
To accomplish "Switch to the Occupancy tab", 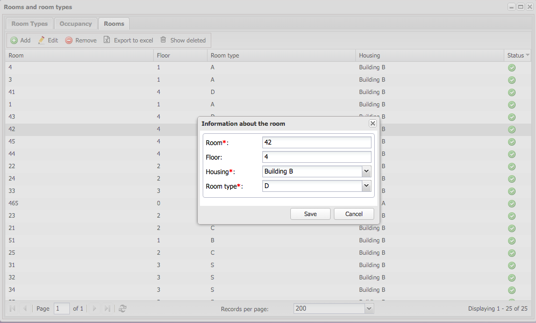I will [76, 24].
